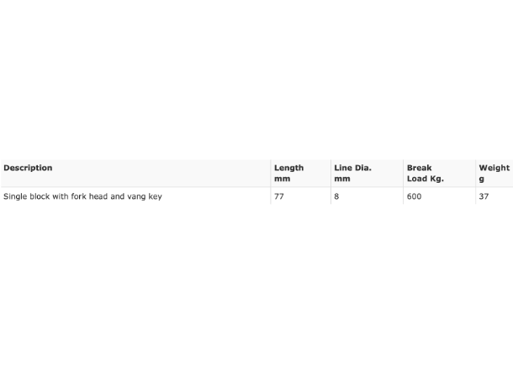The width and height of the screenshot is (513, 370).
Task: Click the length value 77
Action: [279, 196]
